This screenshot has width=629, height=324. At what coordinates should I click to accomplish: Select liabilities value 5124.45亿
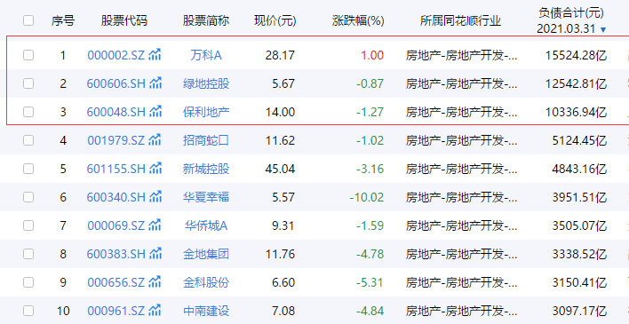(x=579, y=140)
